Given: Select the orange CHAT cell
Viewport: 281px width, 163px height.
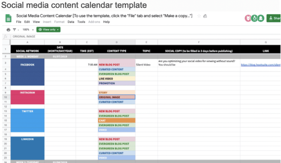Looking at the screenshot, I should click(x=117, y=121).
